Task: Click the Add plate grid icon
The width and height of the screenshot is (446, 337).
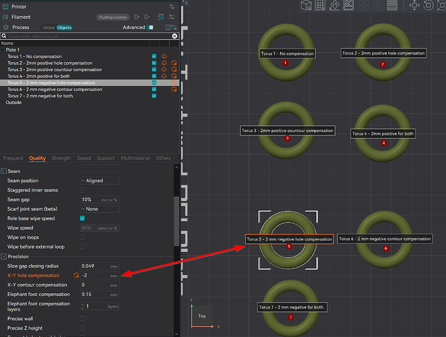Action: (320, 5)
